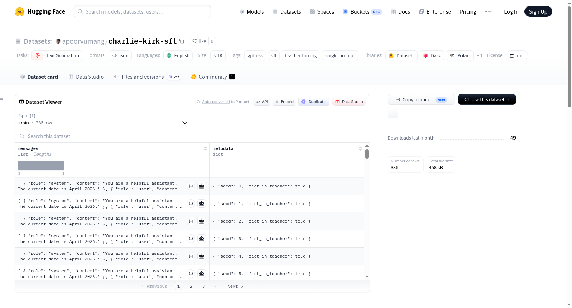The width and height of the screenshot is (572, 308).
Task: Click the Next page button
Action: tap(235, 286)
